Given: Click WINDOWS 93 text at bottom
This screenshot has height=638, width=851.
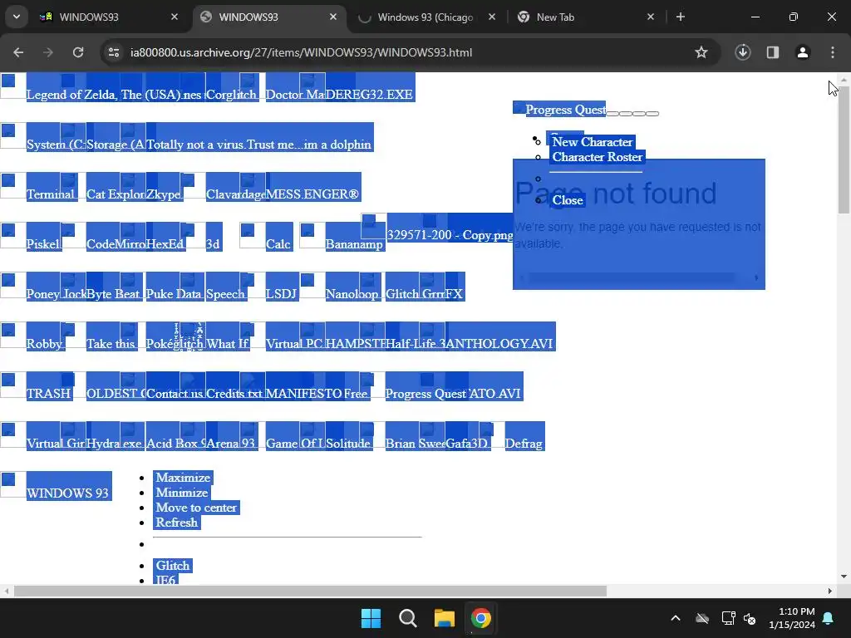Looking at the screenshot, I should (x=68, y=493).
